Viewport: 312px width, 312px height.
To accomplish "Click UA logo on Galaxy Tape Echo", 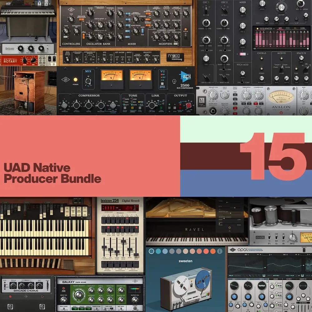I will click(x=135, y=281).
